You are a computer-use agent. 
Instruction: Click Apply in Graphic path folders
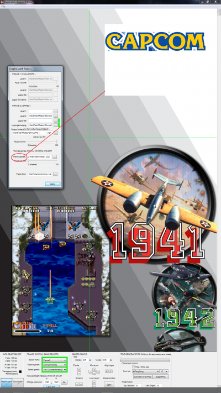pos(52,184)
